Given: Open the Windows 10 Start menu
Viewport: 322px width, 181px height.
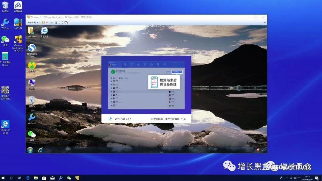Looking at the screenshot, I should click(x=3, y=178).
